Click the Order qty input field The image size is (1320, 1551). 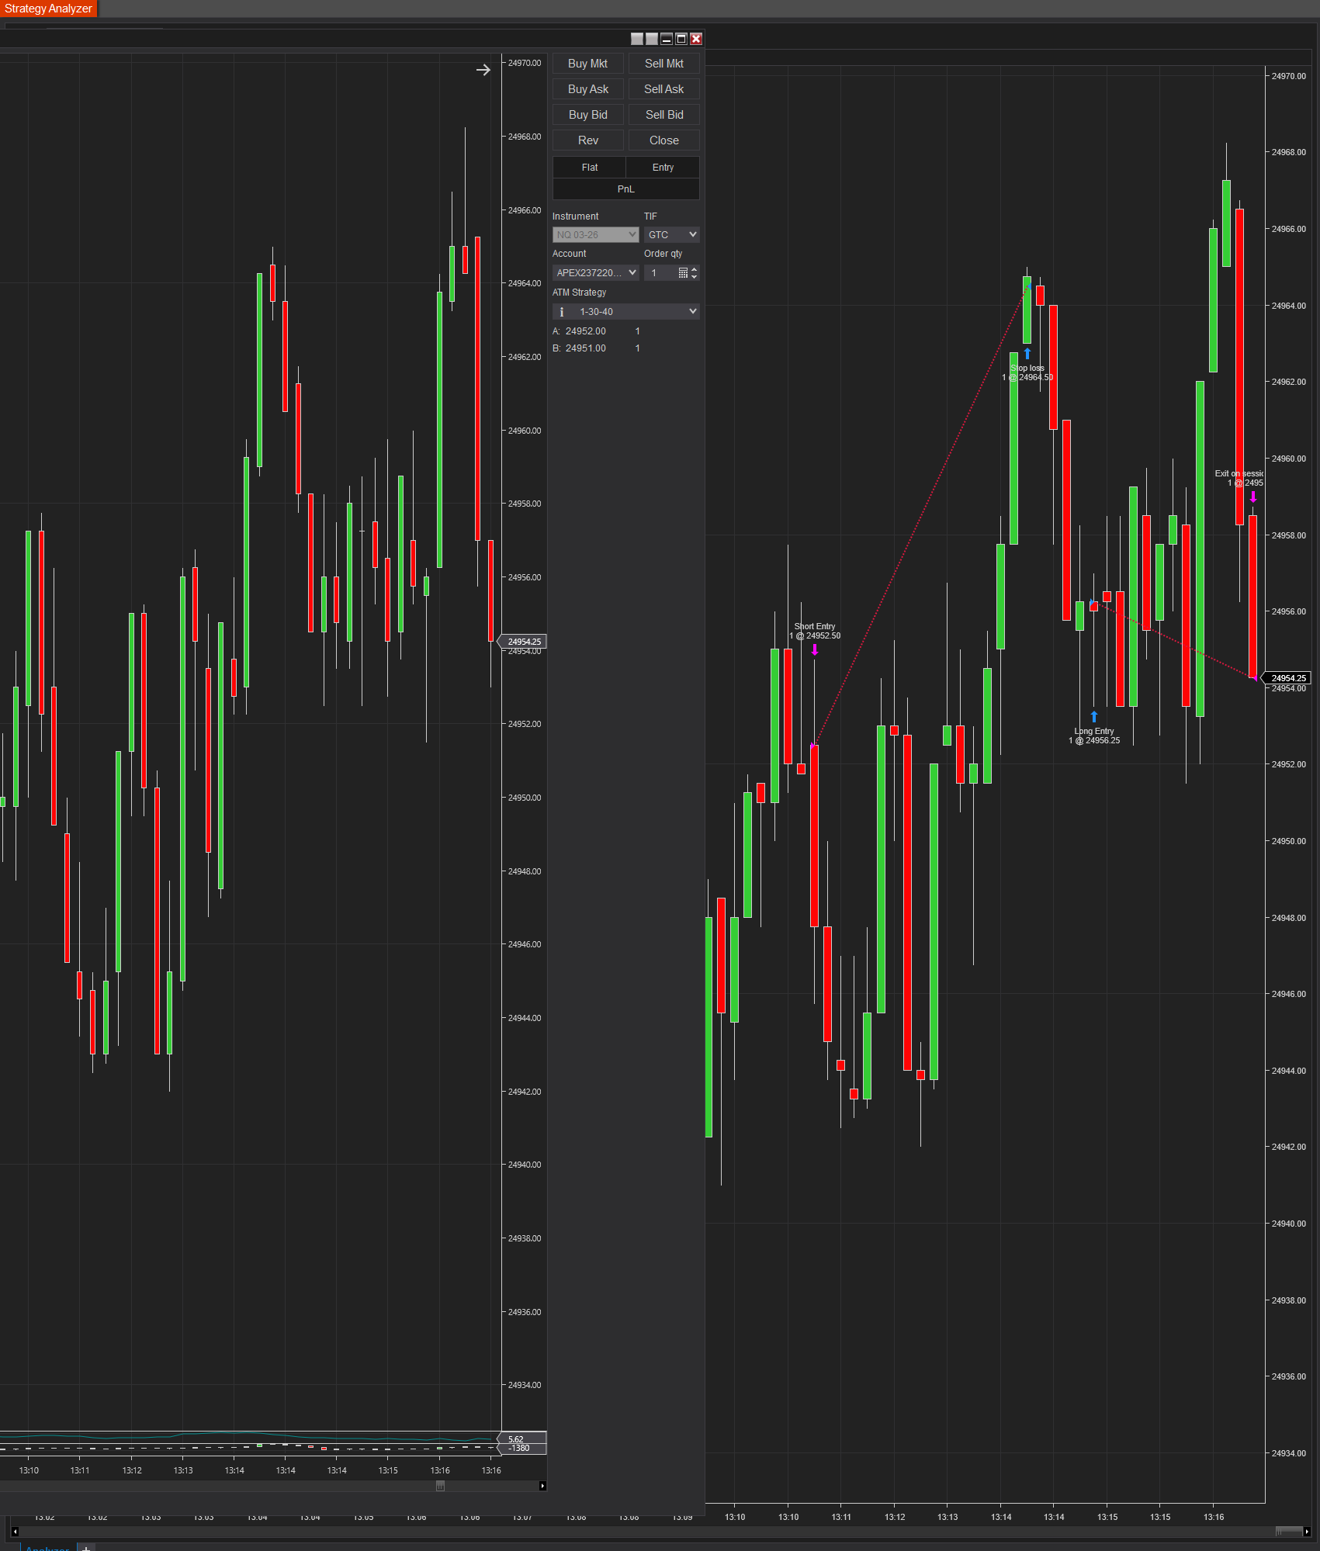(x=661, y=272)
